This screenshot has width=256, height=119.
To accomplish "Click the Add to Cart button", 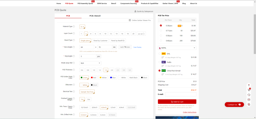I will 177,102.
